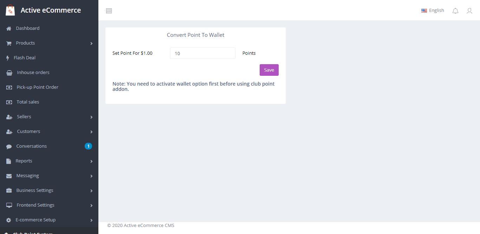Click the Dashboard home icon

point(9,28)
